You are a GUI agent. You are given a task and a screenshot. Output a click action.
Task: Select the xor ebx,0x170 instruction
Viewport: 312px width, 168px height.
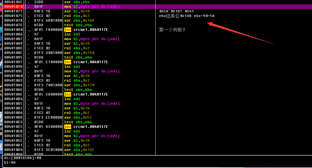79,85
